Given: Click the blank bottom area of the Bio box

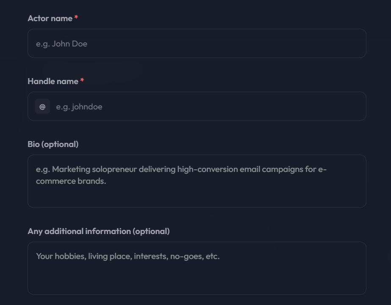Looking at the screenshot, I should coord(197,198).
